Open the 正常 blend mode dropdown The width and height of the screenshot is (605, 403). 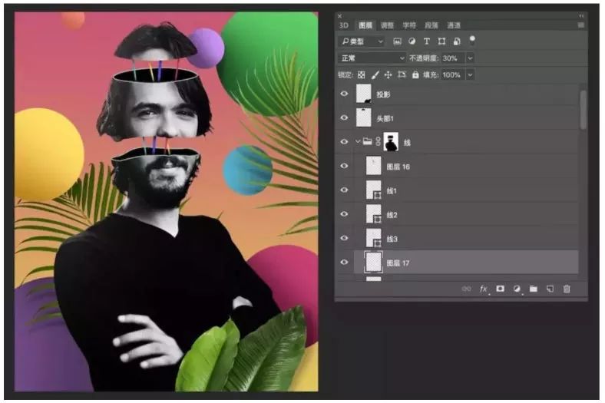[x=372, y=58]
